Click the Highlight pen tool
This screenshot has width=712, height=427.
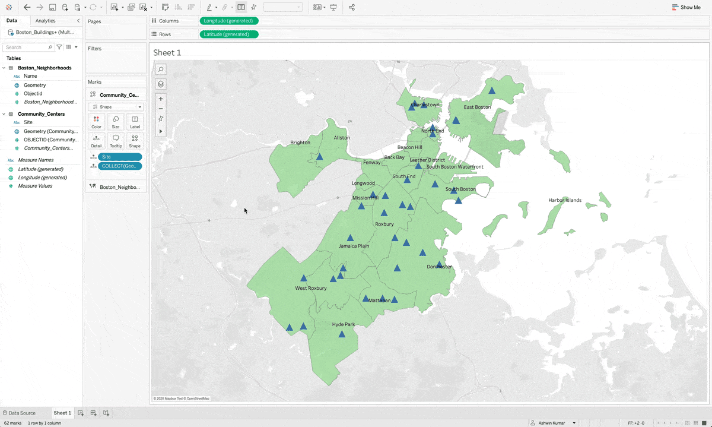coord(209,7)
